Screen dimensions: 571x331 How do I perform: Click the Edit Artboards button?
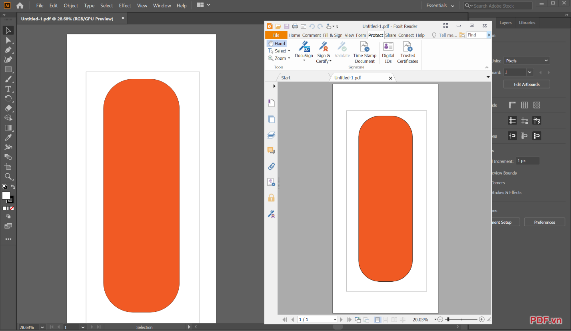(x=526, y=84)
